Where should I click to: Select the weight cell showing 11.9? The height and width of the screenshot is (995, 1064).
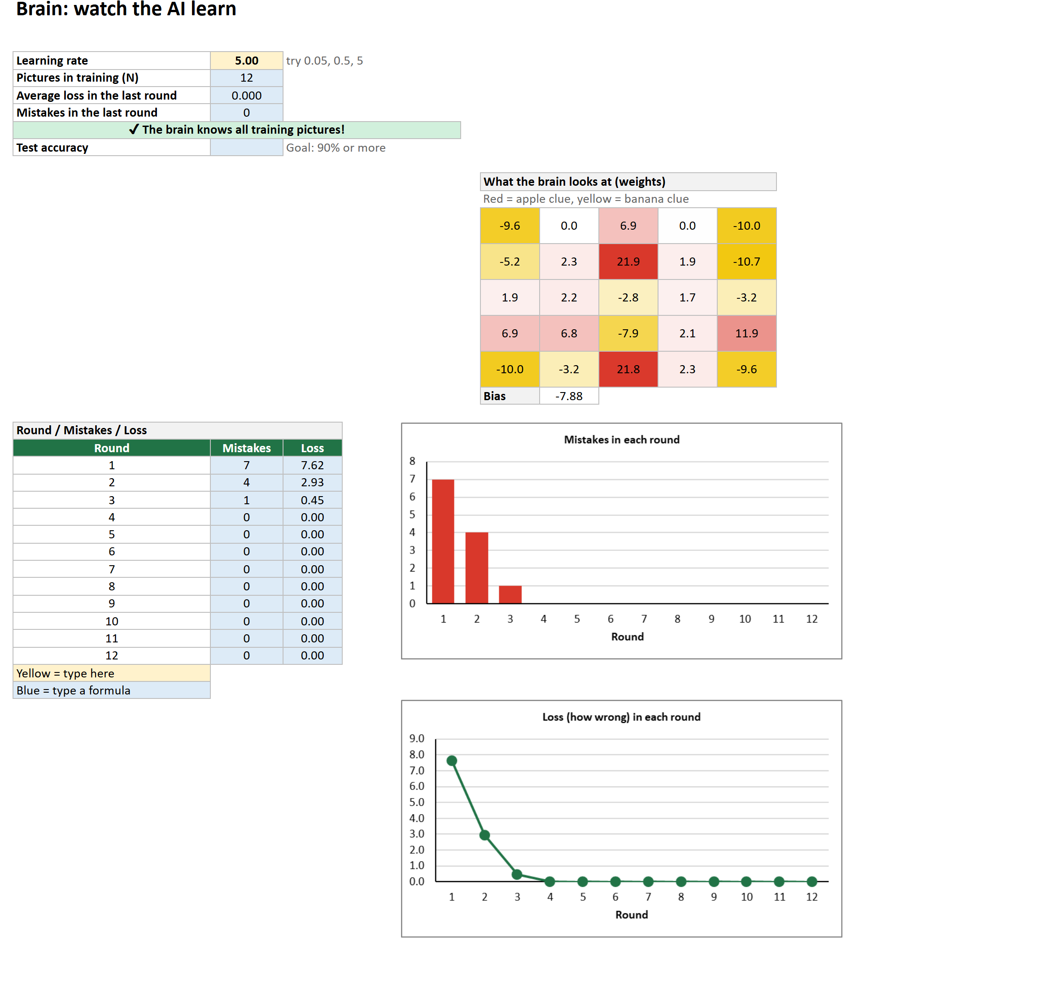click(746, 333)
